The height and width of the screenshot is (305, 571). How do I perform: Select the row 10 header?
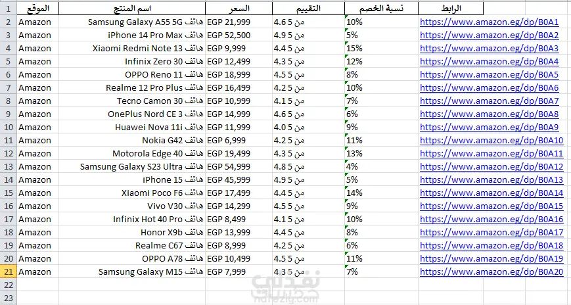click(x=8, y=127)
